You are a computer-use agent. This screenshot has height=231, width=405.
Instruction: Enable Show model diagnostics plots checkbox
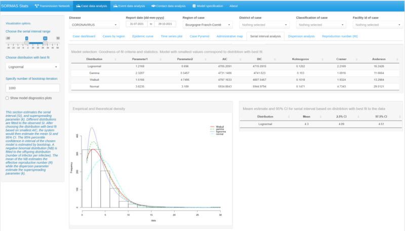coord(7,98)
